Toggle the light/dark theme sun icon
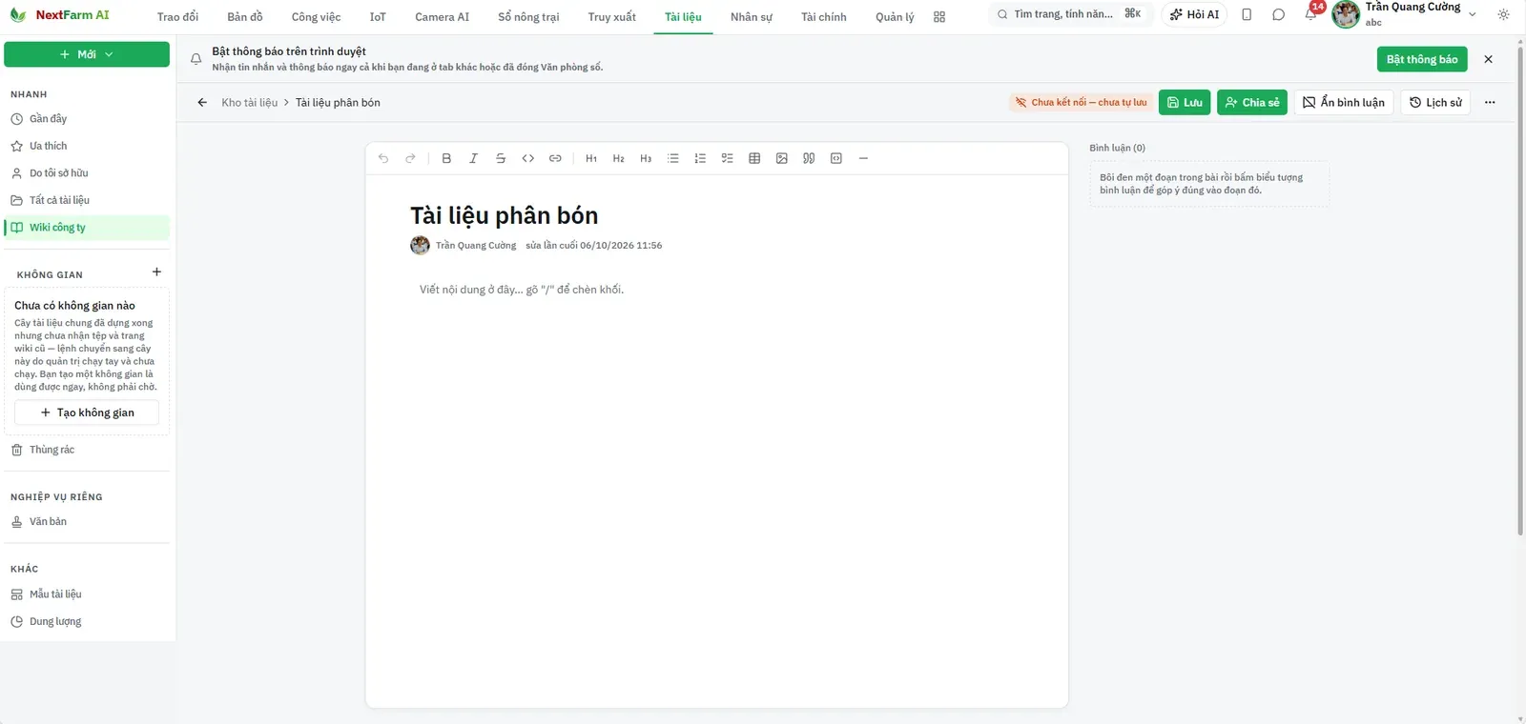This screenshot has height=724, width=1526. click(x=1504, y=14)
